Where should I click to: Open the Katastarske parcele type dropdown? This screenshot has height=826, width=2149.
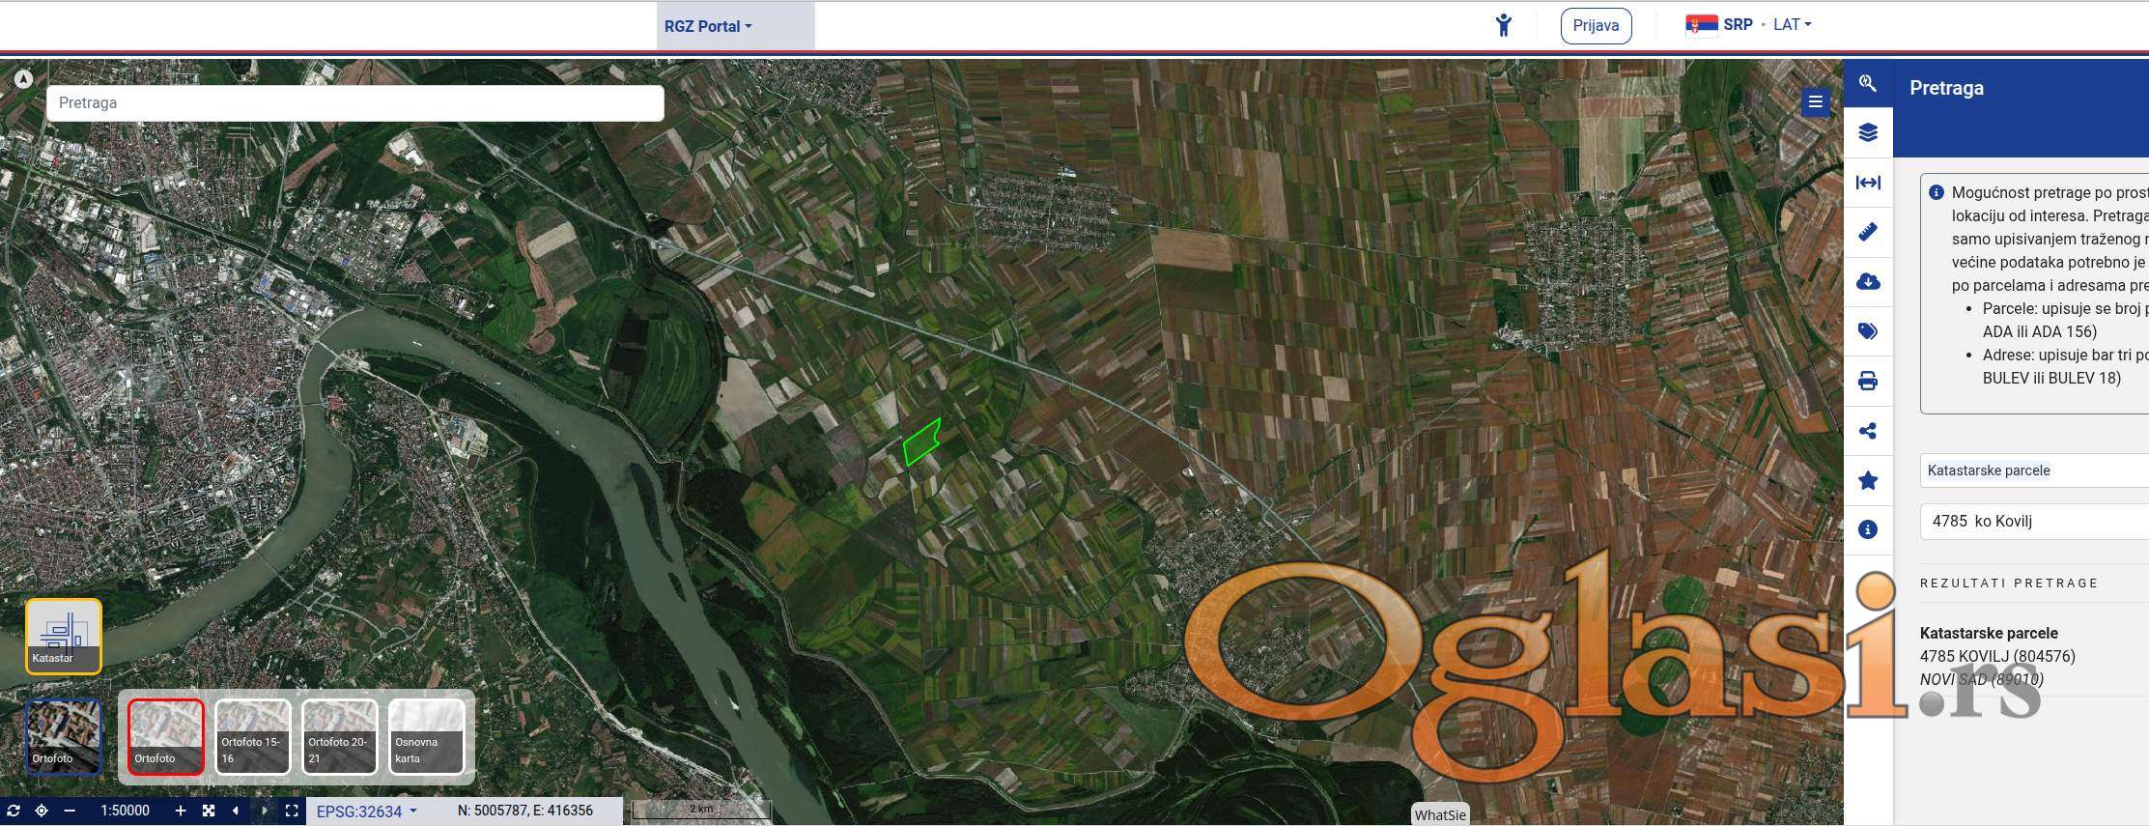coord(2033,470)
